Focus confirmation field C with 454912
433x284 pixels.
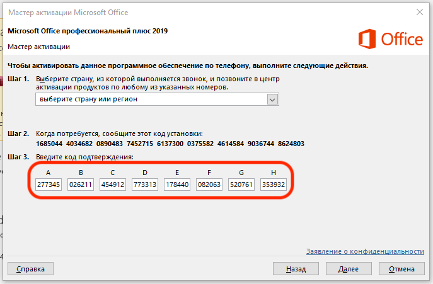(112, 185)
